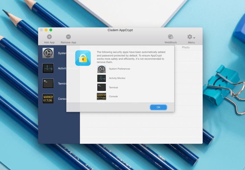Open the Menu gear icon
The width and height of the screenshot is (245, 170).
coord(190,37)
